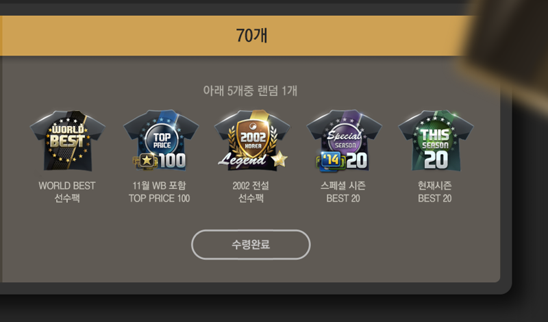Click the star badge on TOP PRICE jersey

pos(146,161)
